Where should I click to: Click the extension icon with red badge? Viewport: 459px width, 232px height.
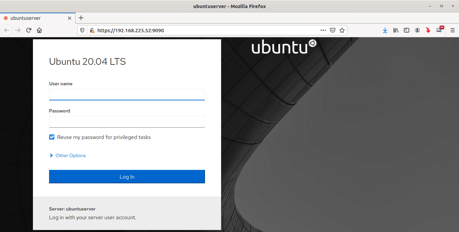(440, 30)
